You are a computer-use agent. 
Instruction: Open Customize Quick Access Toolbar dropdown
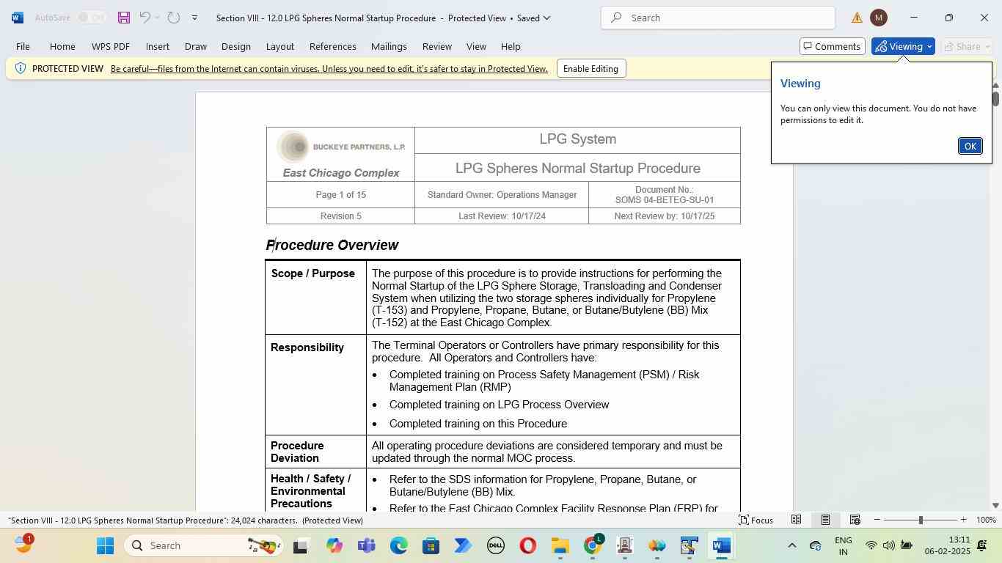(194, 18)
